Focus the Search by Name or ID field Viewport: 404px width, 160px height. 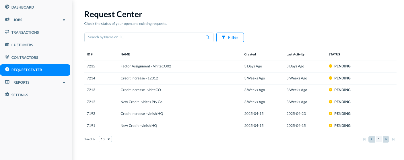pos(145,37)
